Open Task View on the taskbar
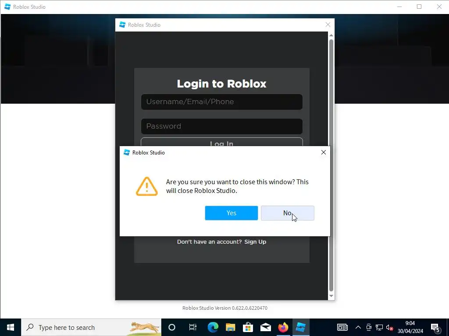The image size is (449, 336). (193, 327)
